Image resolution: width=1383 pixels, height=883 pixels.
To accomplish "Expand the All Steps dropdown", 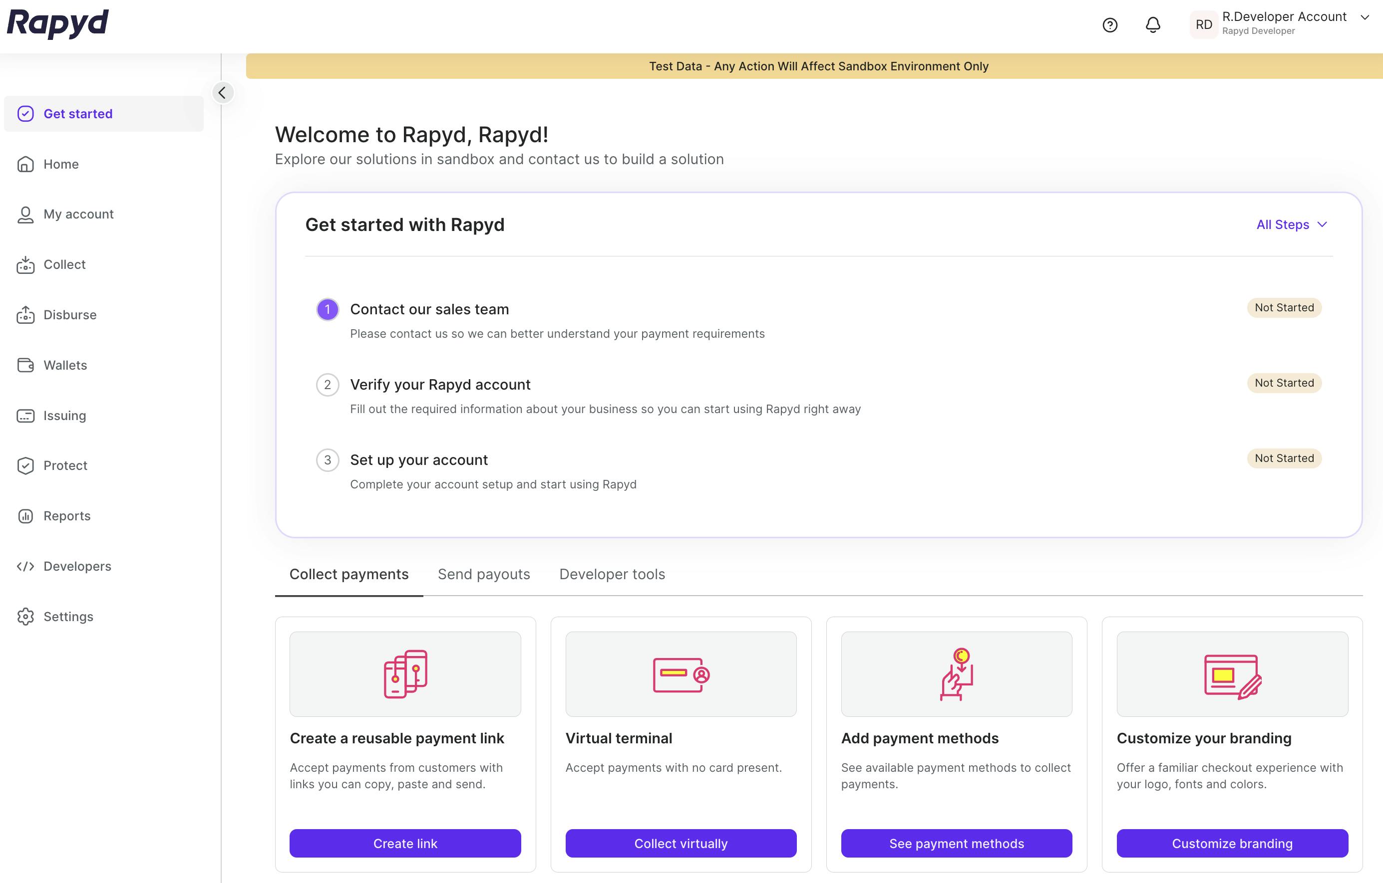I will click(x=1291, y=224).
